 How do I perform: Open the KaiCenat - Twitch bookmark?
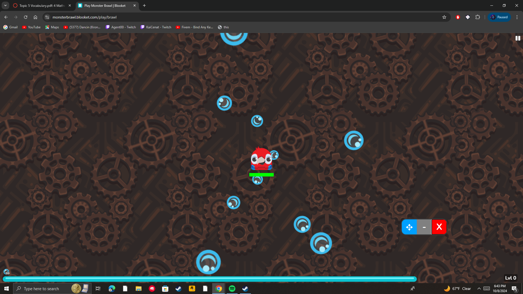pos(156,27)
